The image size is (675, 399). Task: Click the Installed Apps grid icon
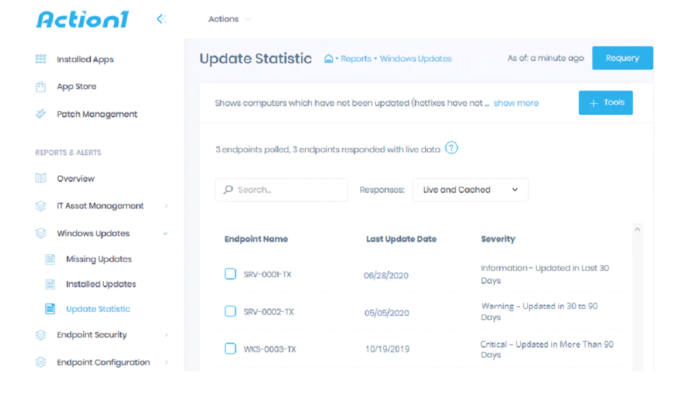pos(40,59)
